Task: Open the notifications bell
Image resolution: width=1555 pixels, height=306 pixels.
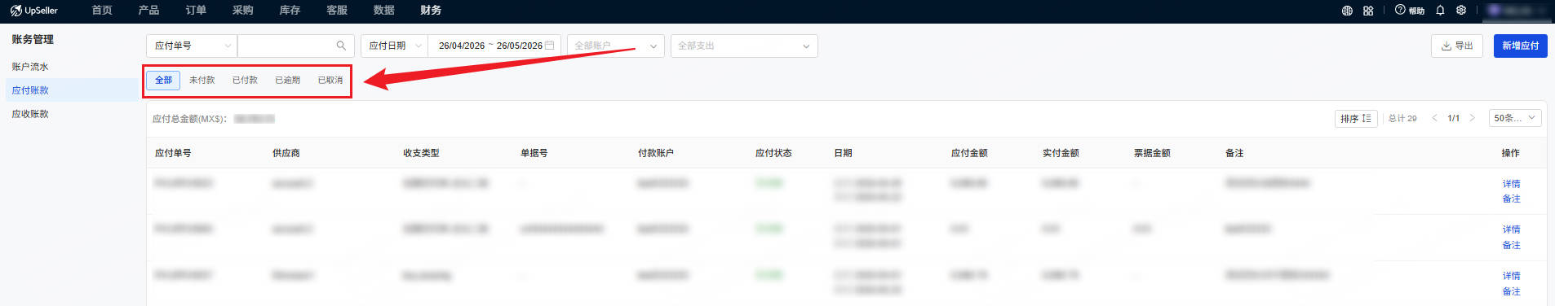Action: (1440, 11)
